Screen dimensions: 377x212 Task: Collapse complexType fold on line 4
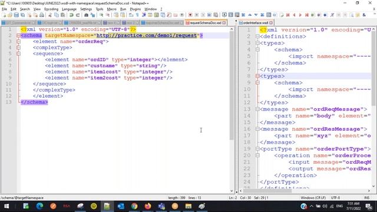click(x=18, y=48)
